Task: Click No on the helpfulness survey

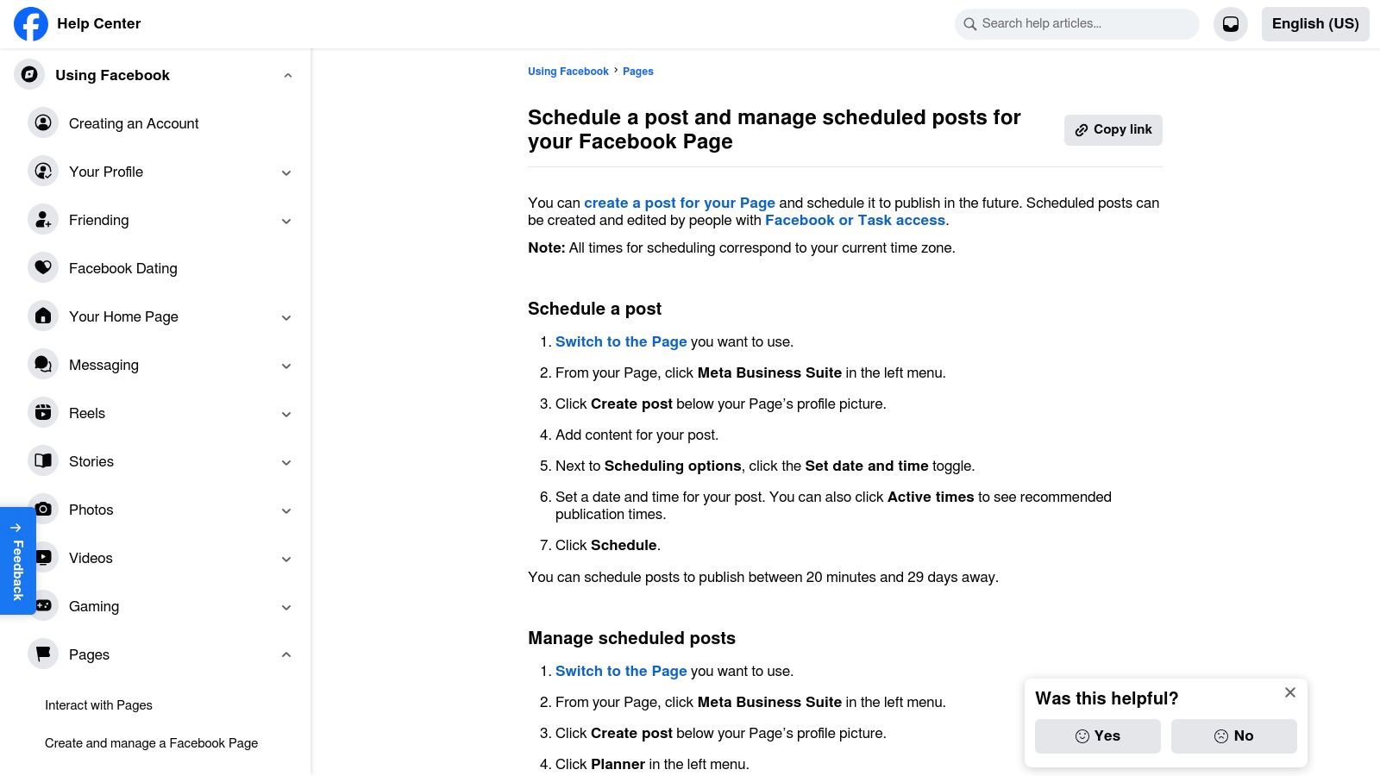Action: [x=1233, y=735]
